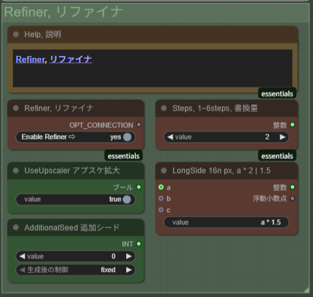
Task: Decrease Steps value with the left arrow
Action: click(170, 137)
